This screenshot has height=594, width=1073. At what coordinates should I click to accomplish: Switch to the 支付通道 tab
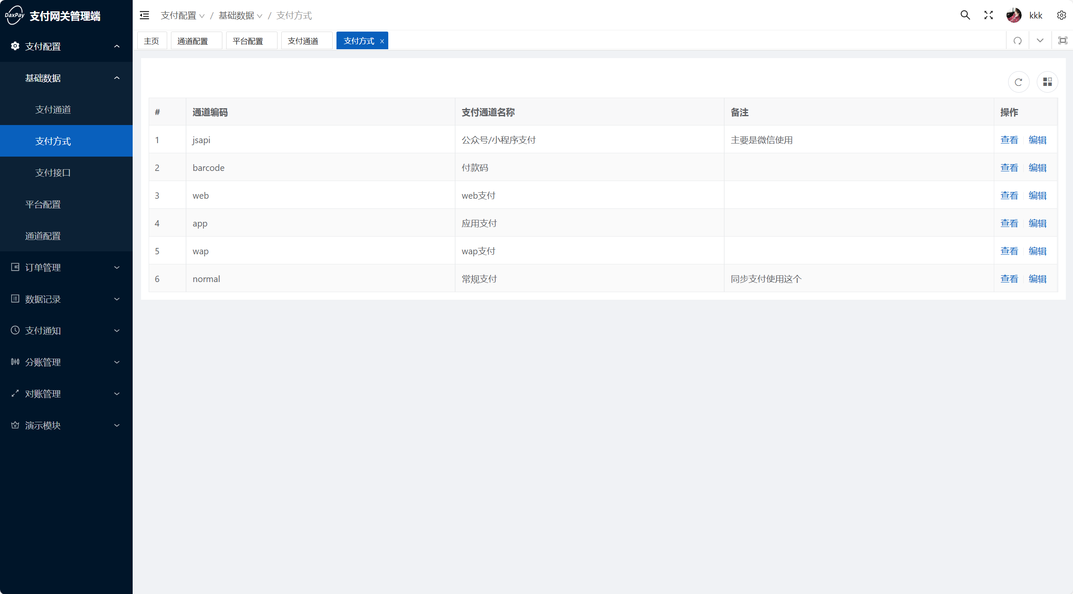point(307,41)
